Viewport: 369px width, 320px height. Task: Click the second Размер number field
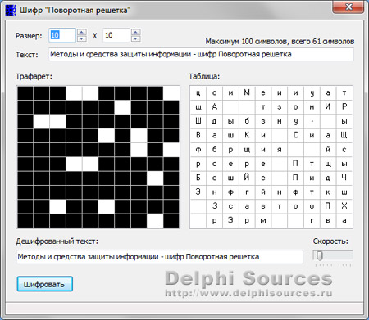116,35
